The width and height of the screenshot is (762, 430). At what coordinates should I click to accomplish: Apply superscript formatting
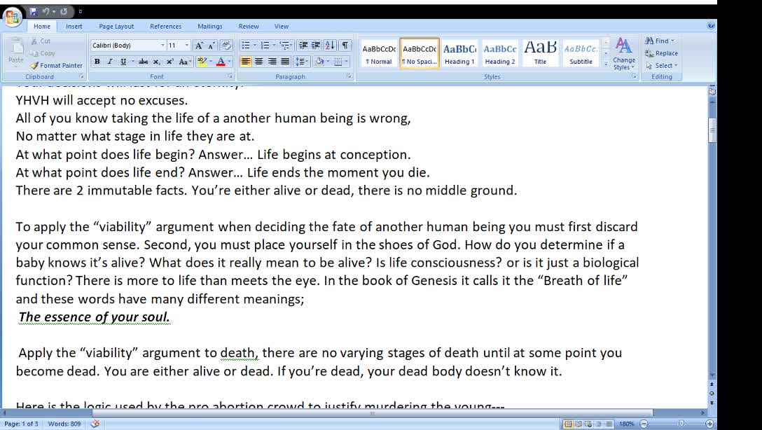coord(169,62)
